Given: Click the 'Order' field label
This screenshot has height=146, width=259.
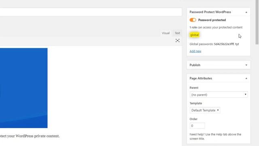Looking at the screenshot, I should pyautogui.click(x=193, y=119).
